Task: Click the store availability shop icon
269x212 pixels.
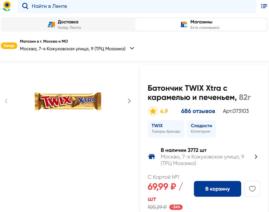Action: click(x=152, y=157)
